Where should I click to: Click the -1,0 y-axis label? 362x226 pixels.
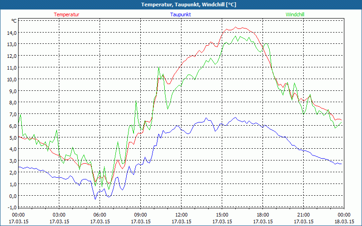[12, 207]
